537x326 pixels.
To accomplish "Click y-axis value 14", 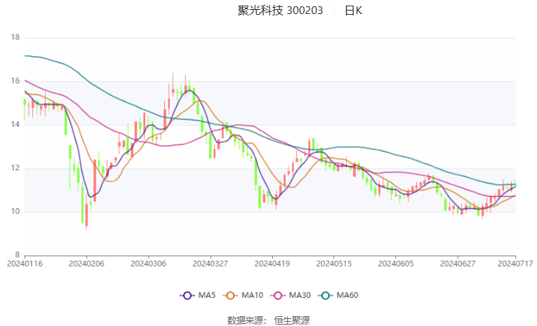I will pyautogui.click(x=15, y=124).
